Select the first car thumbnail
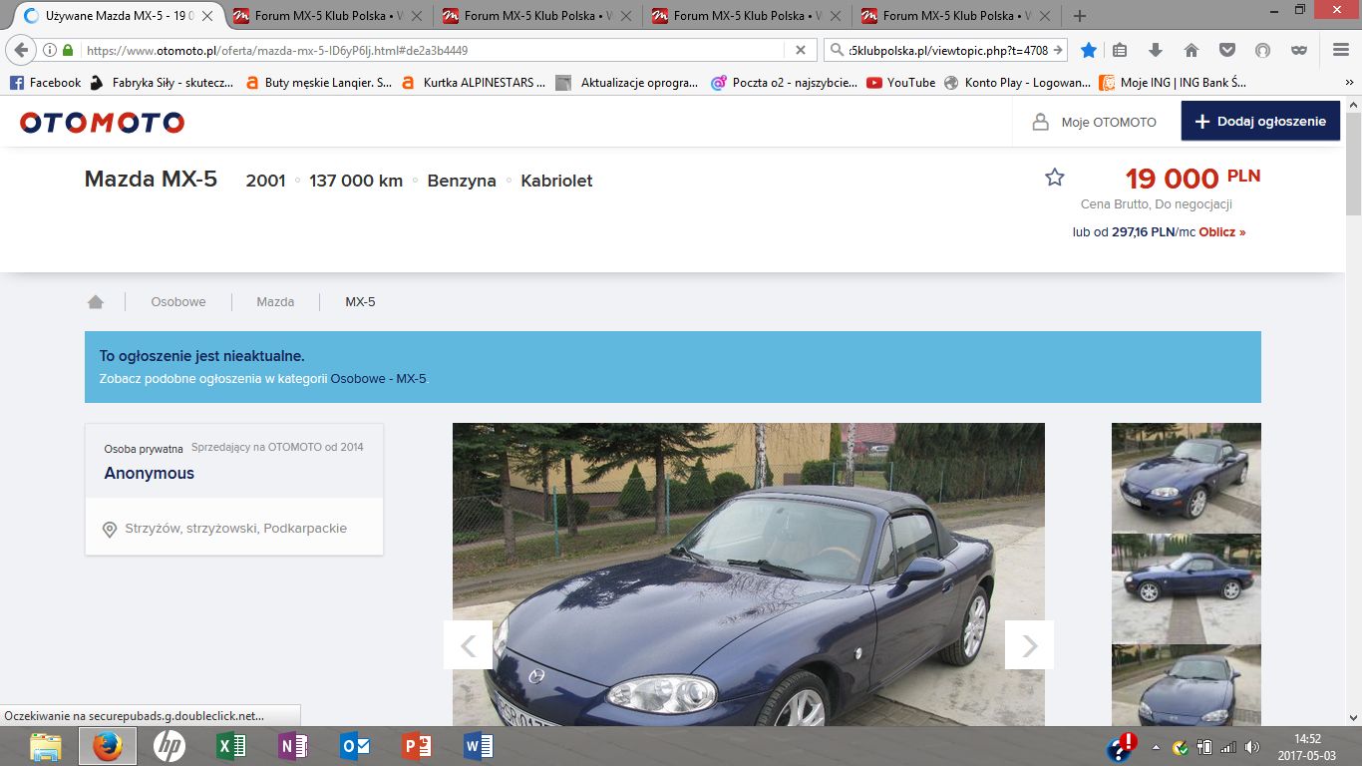The image size is (1362, 766). coord(1187,477)
